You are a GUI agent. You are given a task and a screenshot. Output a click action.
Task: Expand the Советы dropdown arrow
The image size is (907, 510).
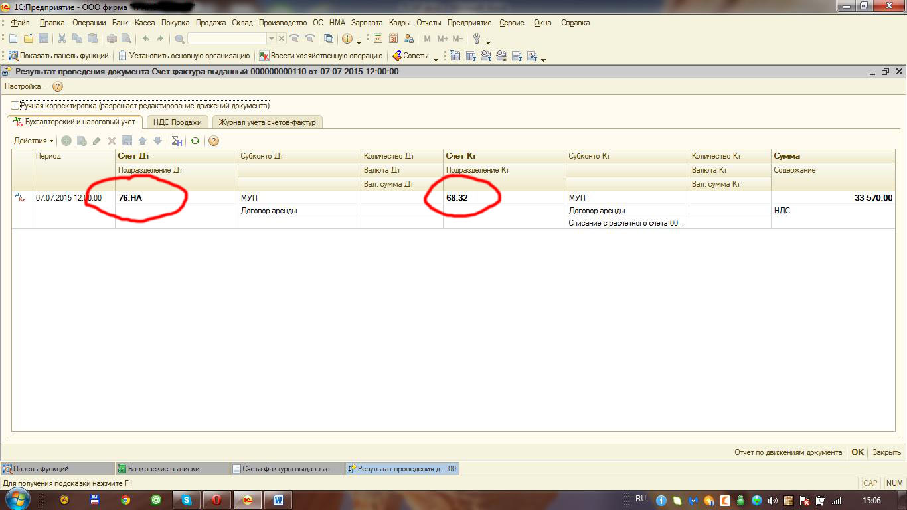click(436, 58)
